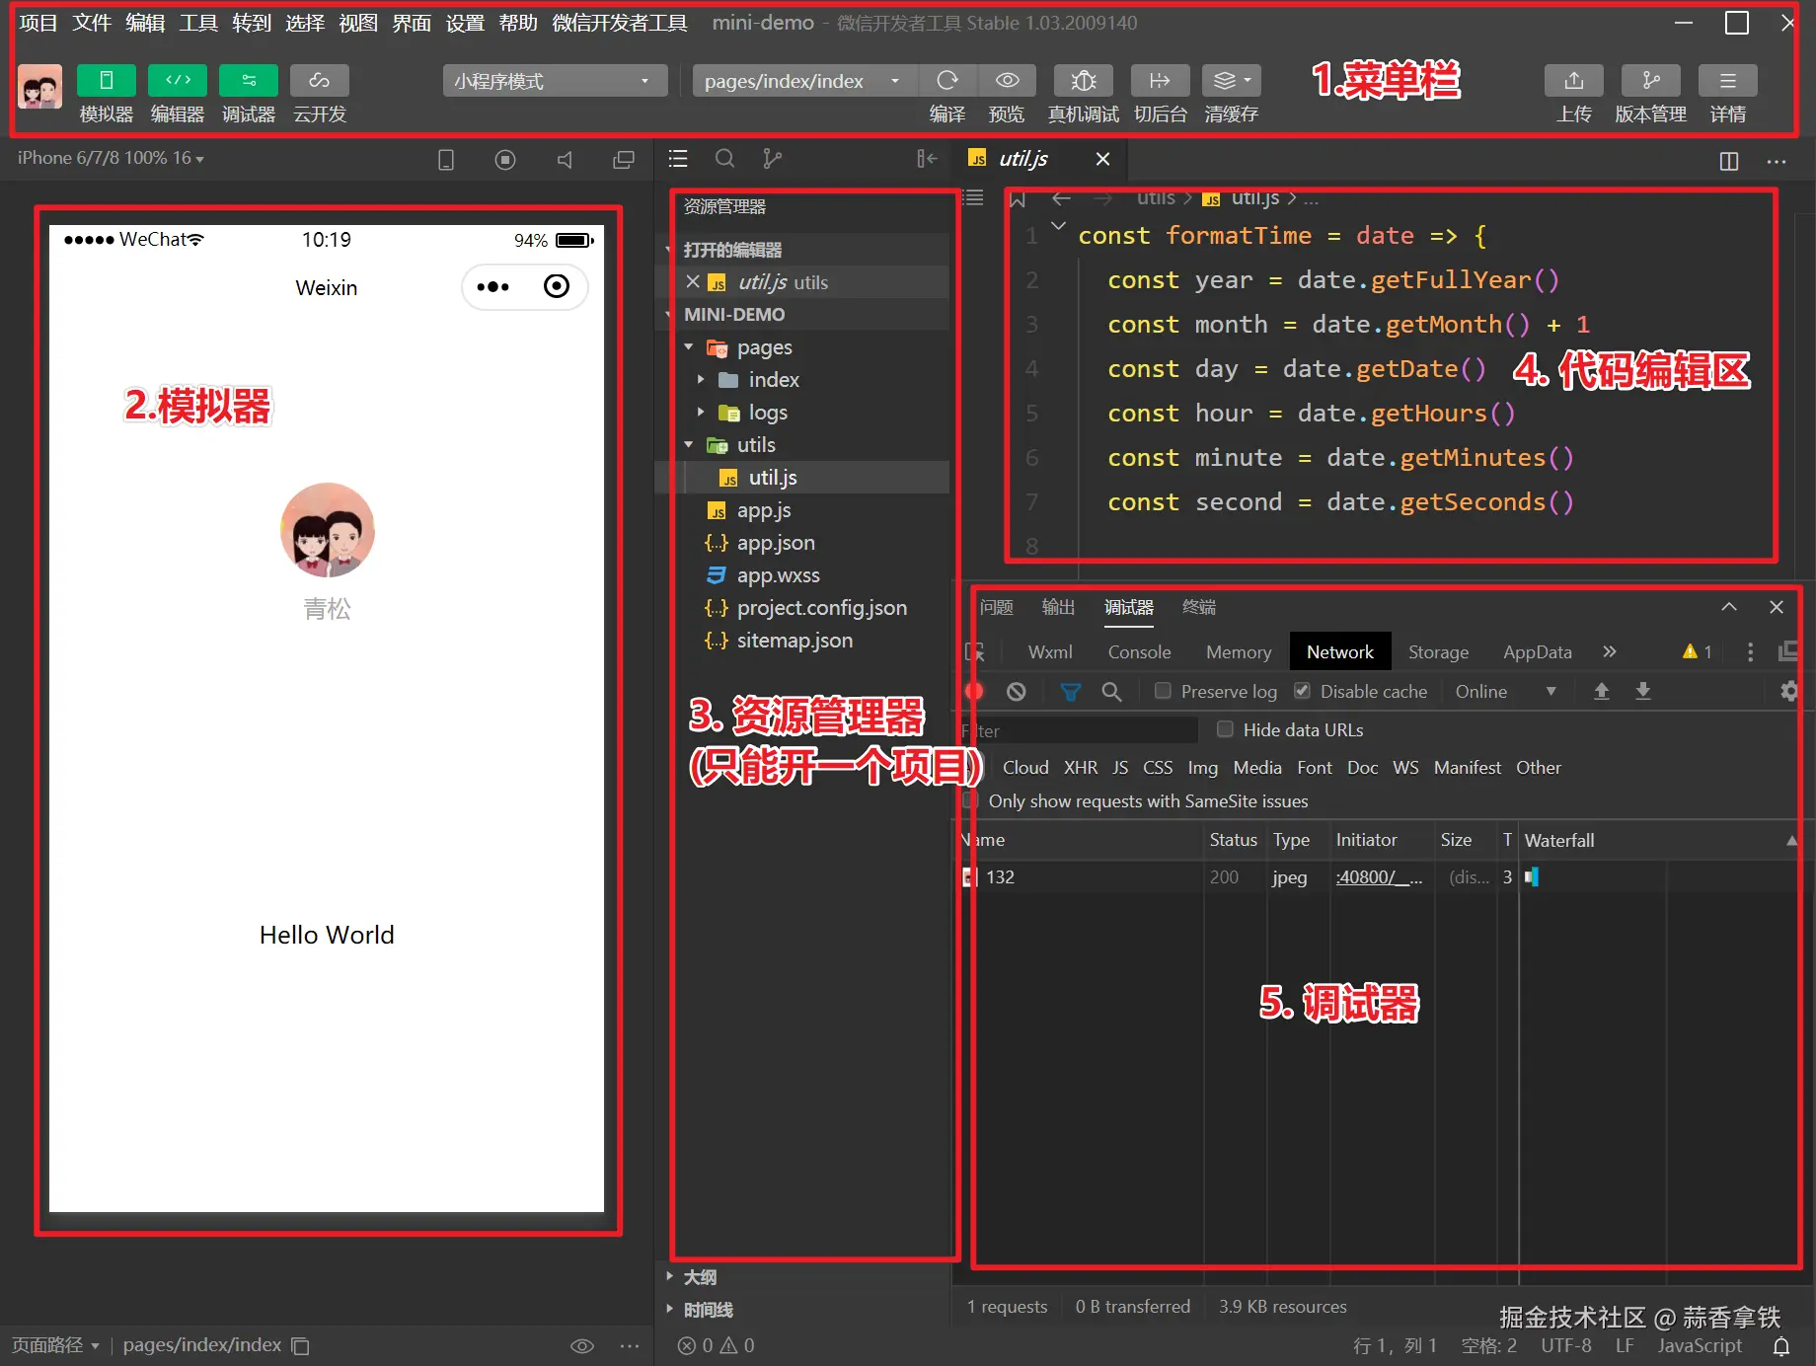This screenshot has height=1366, width=1816.
Task: Open the search icon in the sidebar
Action: [725, 159]
